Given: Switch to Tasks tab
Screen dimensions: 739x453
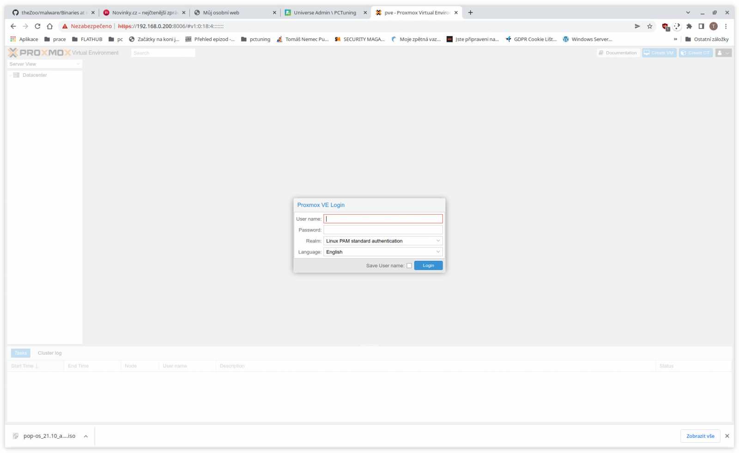Looking at the screenshot, I should 21,353.
